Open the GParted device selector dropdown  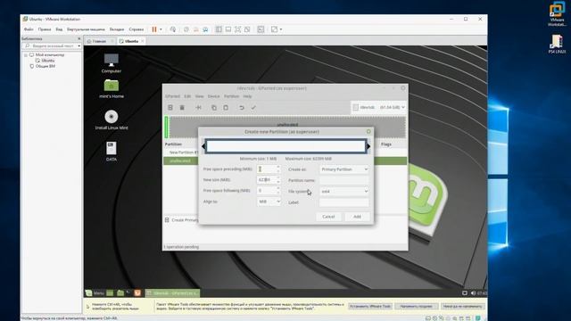coord(378,107)
